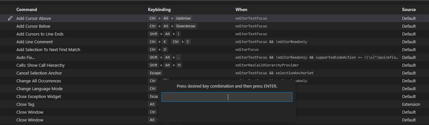The width and height of the screenshot is (429, 125).
Task: Click the Shift + Alt + I keybinding
Action: [164, 34]
